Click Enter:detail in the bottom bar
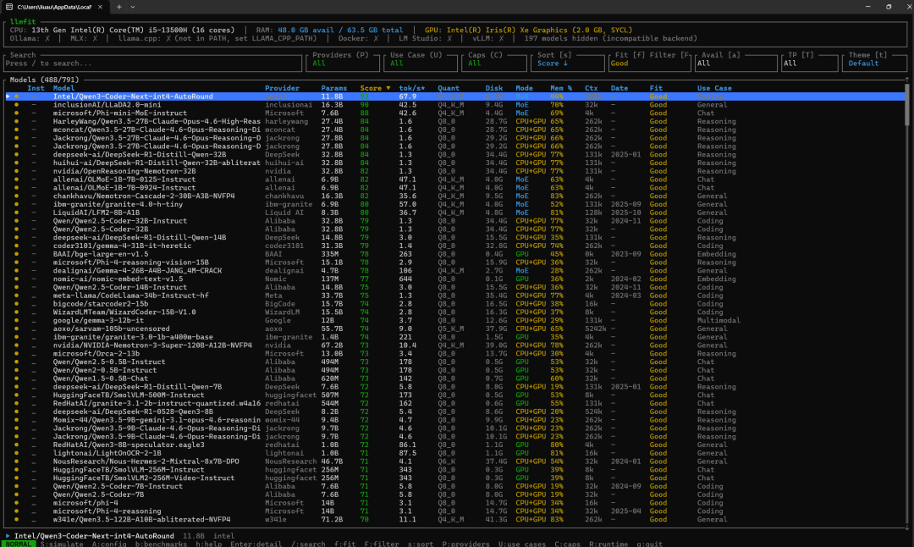 click(x=256, y=544)
